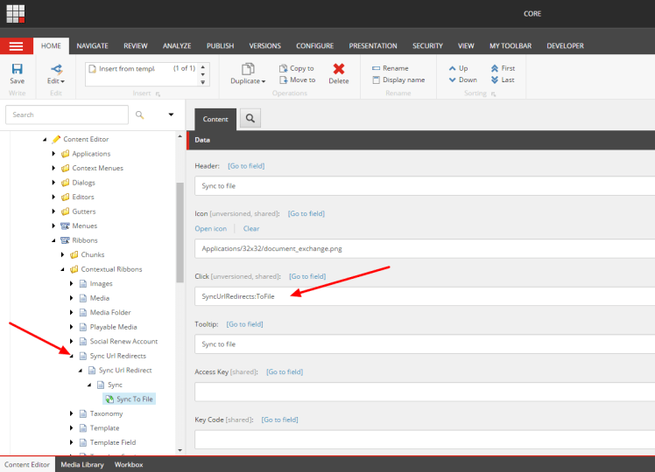Collapse the Sync Url Redirects node
This screenshot has width=655, height=472.
point(72,356)
